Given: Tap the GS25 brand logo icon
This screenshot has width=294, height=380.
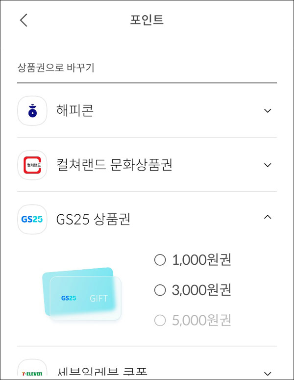Looking at the screenshot, I should pyautogui.click(x=32, y=219).
